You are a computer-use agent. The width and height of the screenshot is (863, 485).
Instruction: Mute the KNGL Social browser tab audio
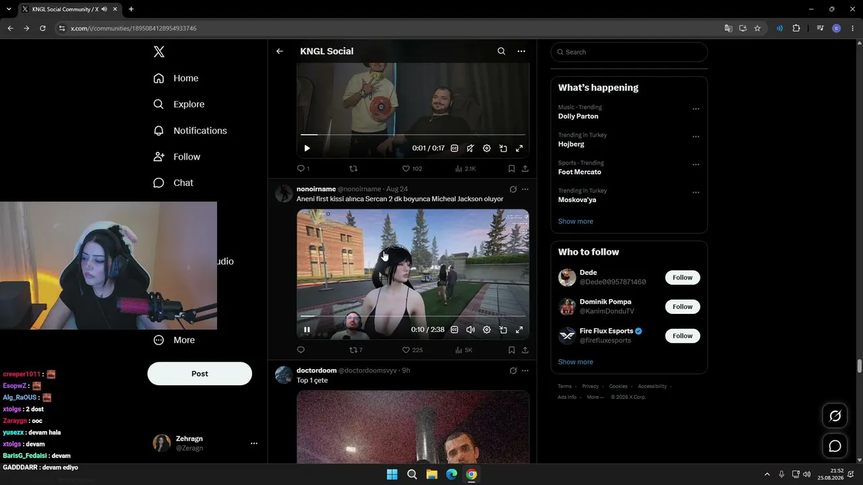[x=105, y=9]
